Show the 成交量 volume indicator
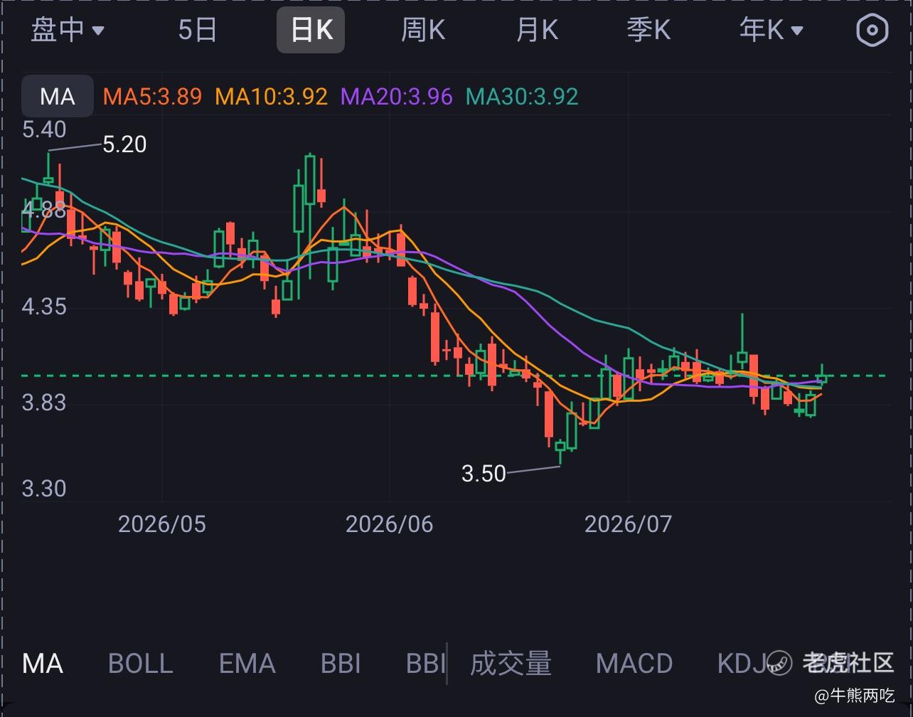The height and width of the screenshot is (717, 913). click(x=511, y=664)
